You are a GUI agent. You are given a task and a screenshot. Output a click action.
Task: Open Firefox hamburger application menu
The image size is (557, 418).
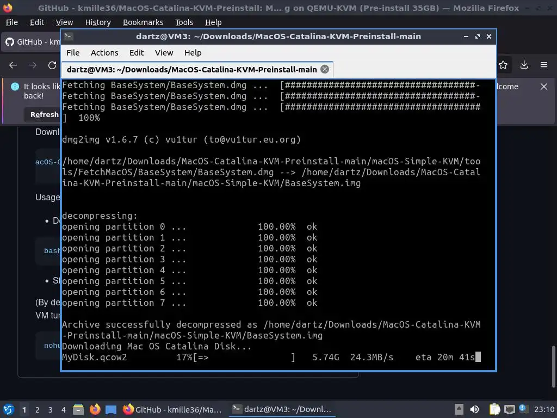[544, 65]
